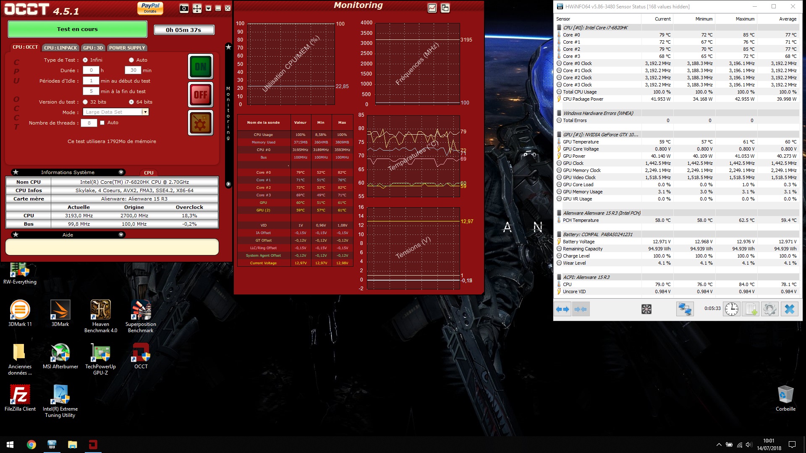Click the idle period at end field

click(x=91, y=91)
